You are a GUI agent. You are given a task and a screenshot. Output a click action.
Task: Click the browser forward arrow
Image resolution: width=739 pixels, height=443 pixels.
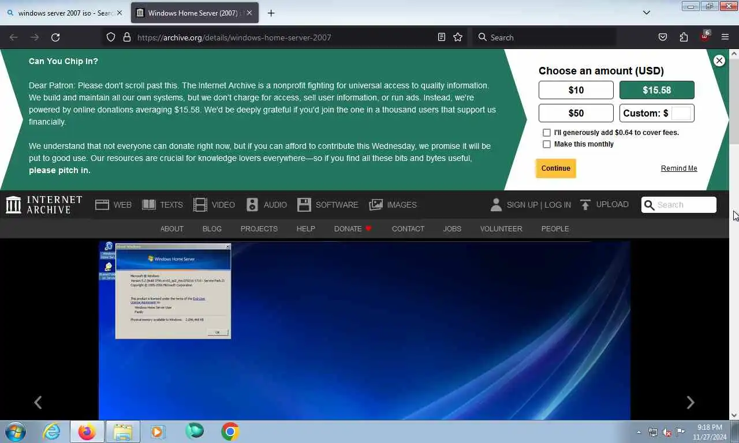[35, 37]
